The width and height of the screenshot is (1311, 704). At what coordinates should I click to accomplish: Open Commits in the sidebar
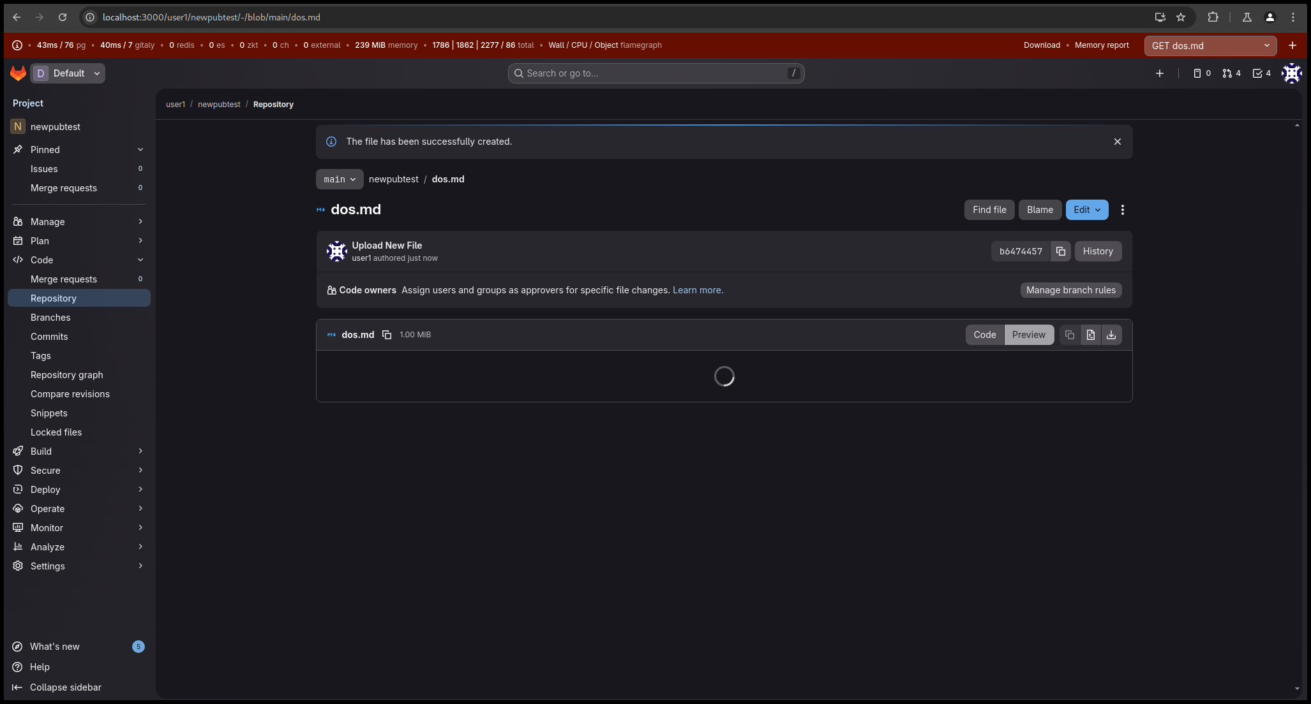49,337
